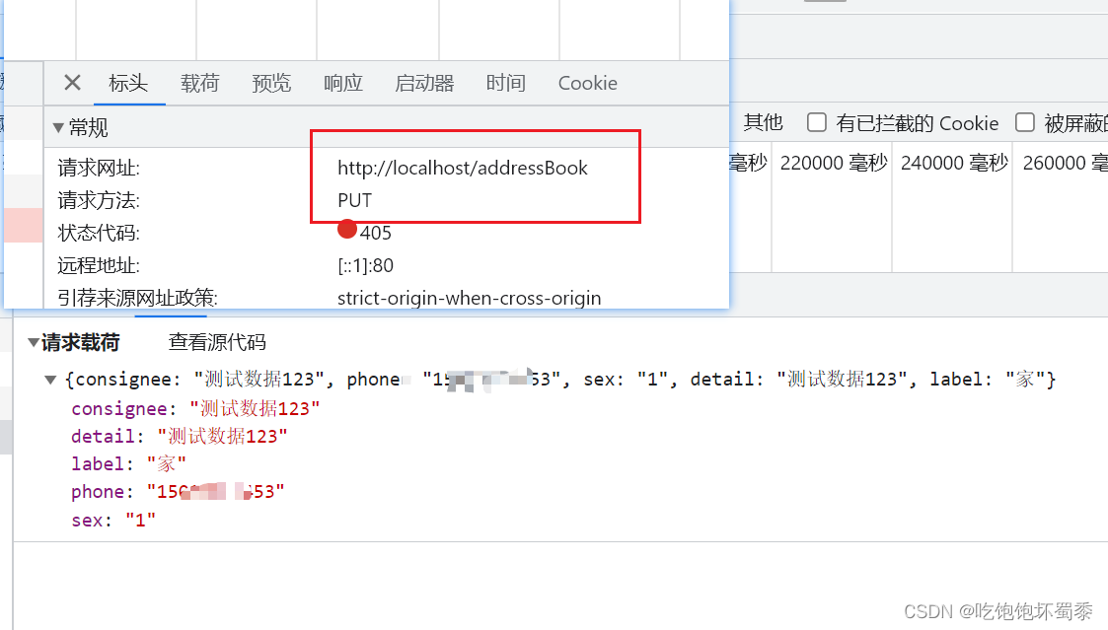Collapse the consignee JSON payload object

click(48, 379)
